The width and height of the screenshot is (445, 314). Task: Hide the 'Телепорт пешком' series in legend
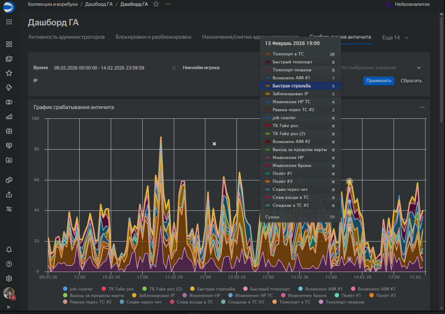[345, 302]
